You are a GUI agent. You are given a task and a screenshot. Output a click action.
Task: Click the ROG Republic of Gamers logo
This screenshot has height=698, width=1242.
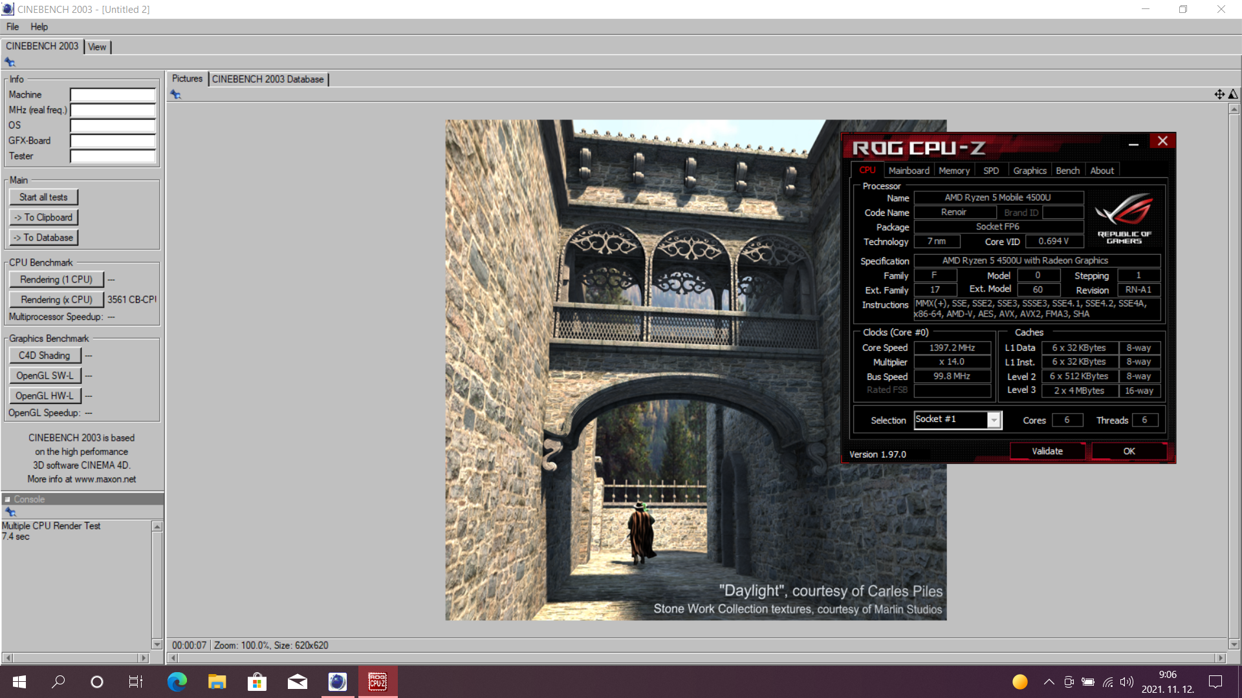[1124, 218]
